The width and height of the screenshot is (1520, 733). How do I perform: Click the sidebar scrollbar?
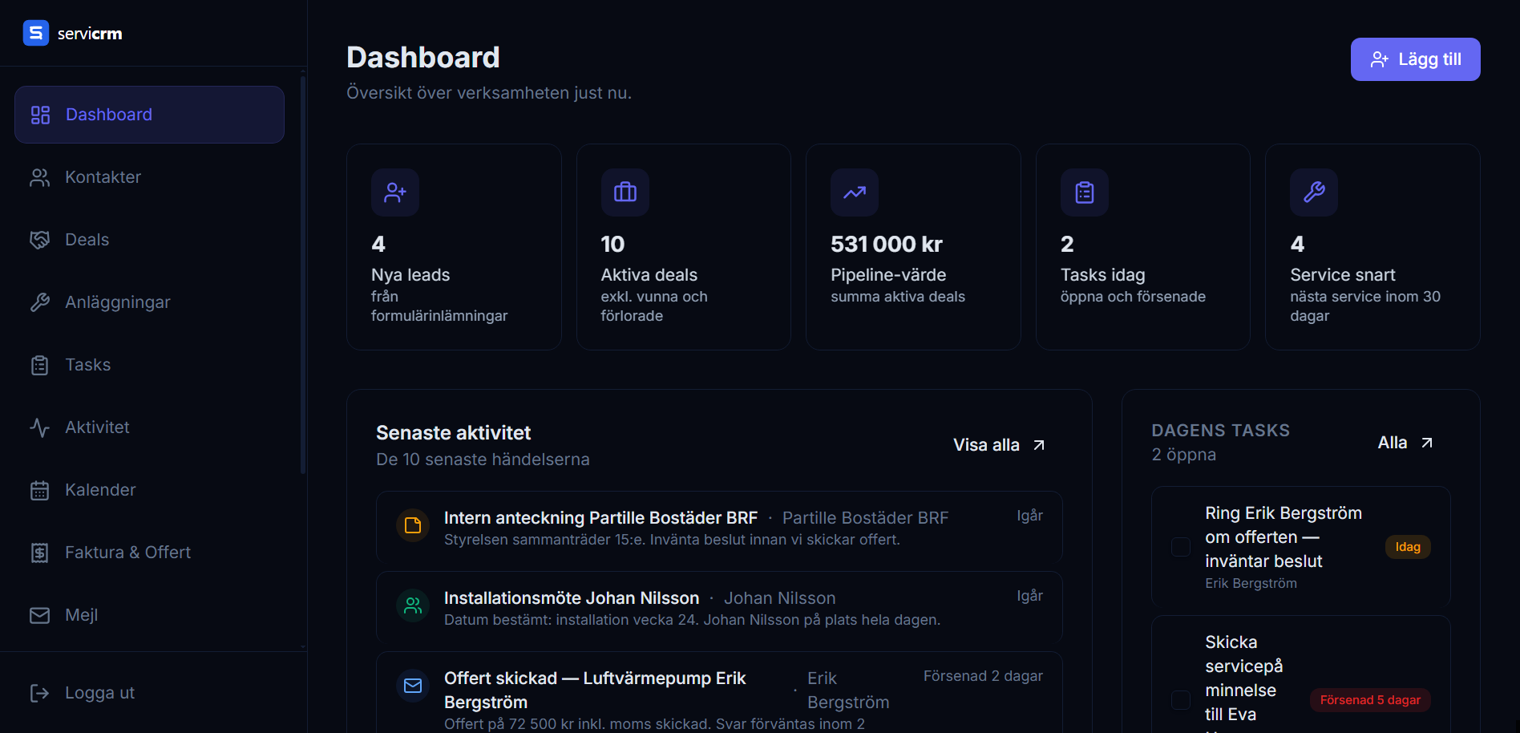pos(303,276)
